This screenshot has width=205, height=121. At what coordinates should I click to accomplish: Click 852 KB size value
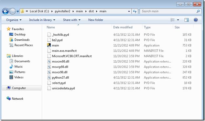pyautogui.click(x=187, y=77)
